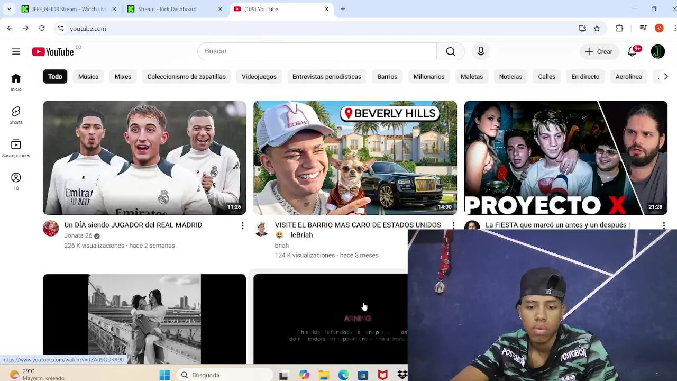Select the Música filter chip
The width and height of the screenshot is (677, 381).
(88, 77)
